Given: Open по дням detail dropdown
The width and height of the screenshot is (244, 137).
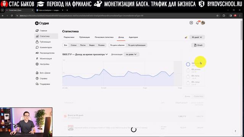Looking at the screenshot, I should click(131, 54).
